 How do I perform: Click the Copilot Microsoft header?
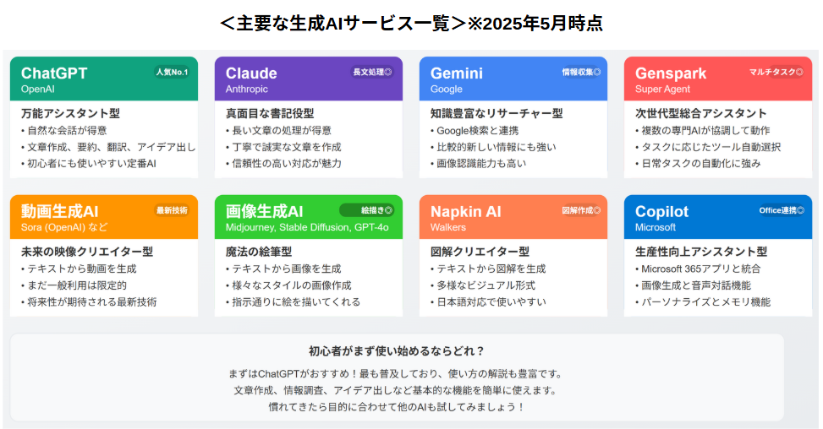pos(718,217)
